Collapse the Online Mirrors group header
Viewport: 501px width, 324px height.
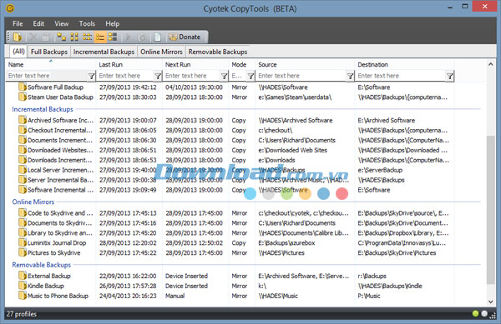(33, 202)
